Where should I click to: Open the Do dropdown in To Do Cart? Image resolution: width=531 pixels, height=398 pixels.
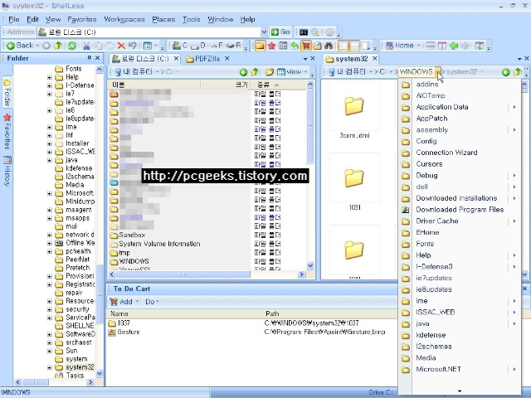click(x=152, y=302)
